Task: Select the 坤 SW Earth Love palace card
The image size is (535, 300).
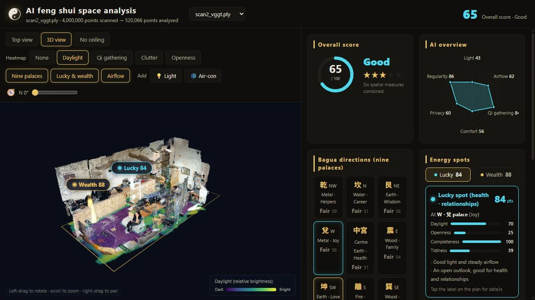Action: 328,289
